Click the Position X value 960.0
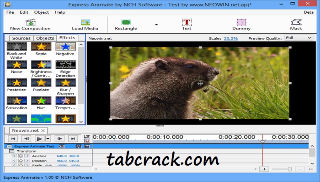This screenshot has width=320, height=182. [x=62, y=161]
